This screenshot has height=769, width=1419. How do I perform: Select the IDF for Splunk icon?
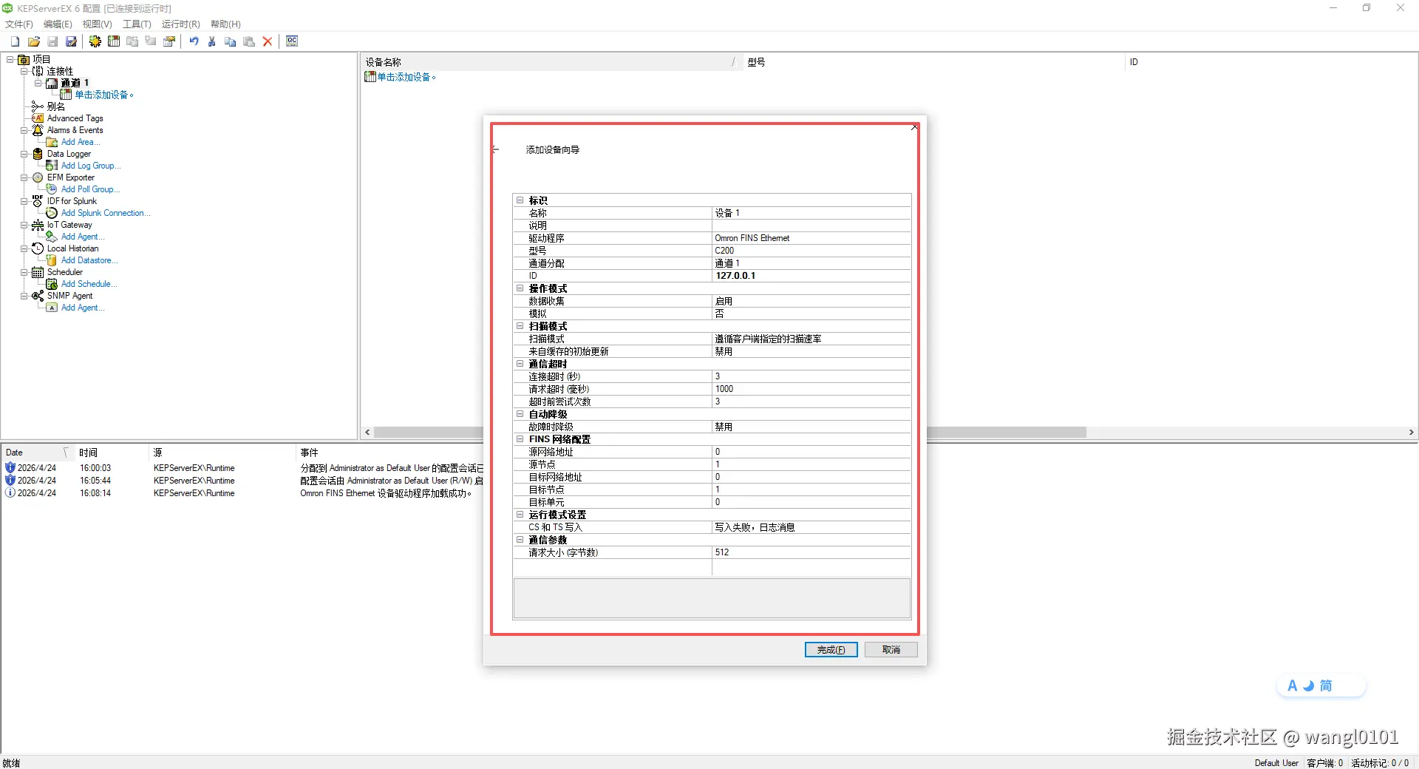pos(38,201)
